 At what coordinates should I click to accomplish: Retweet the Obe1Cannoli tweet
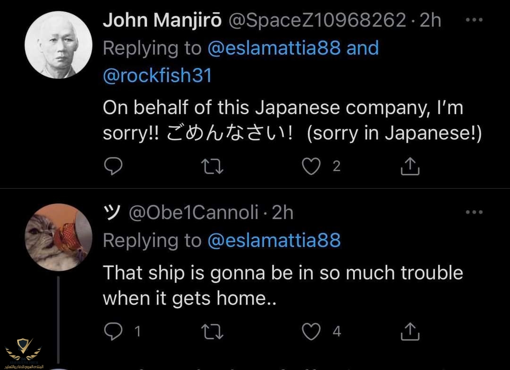click(213, 332)
